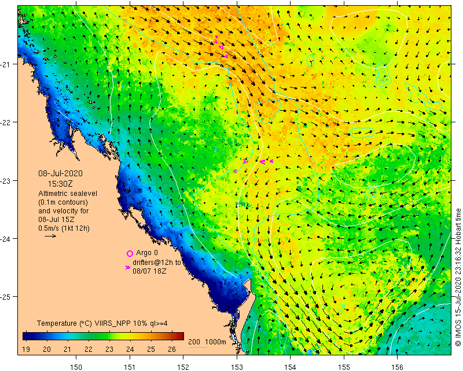463x371 pixels.
Task: Click latitude axis label -21
Action: 5,64
